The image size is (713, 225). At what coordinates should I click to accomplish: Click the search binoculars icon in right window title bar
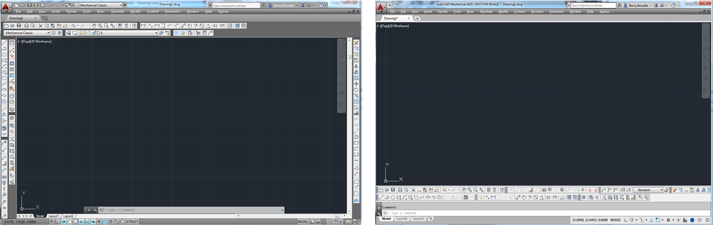pos(619,5)
